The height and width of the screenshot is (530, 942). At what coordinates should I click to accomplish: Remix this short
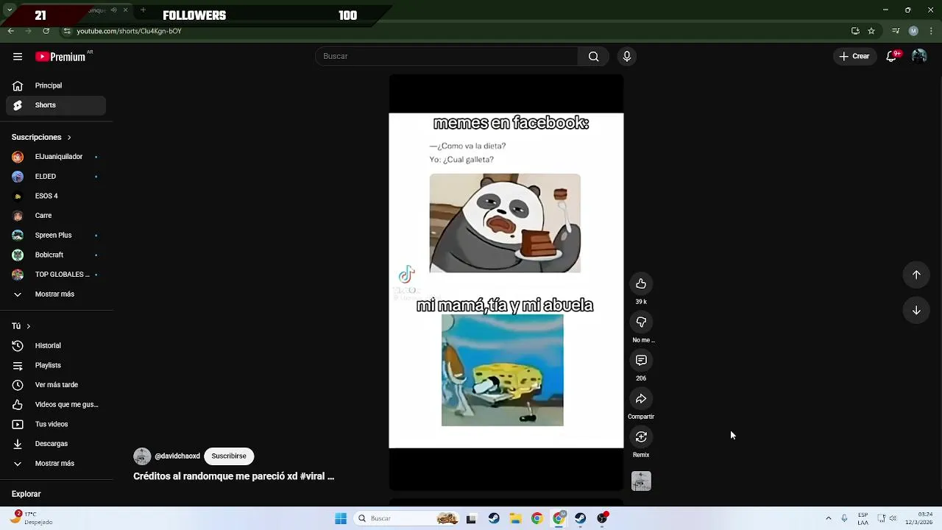[641, 437]
